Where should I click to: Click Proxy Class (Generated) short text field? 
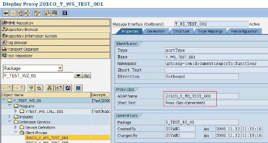[x=216, y=103]
